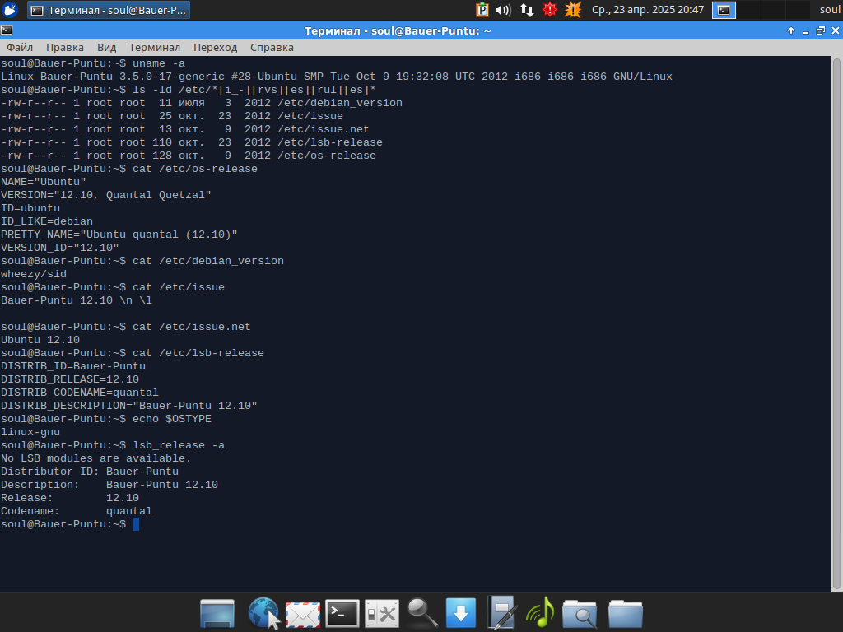This screenshot has width=843, height=632.
Task: Minimize the terminal window
Action: [805, 31]
